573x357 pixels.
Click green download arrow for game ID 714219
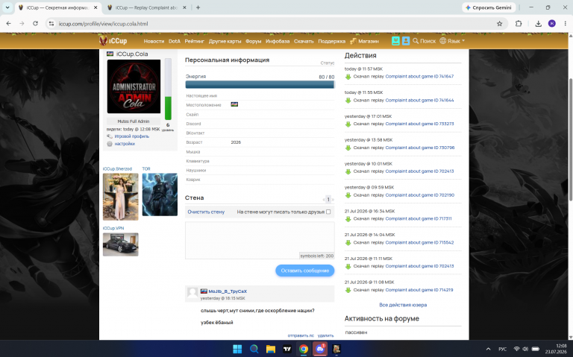point(348,290)
